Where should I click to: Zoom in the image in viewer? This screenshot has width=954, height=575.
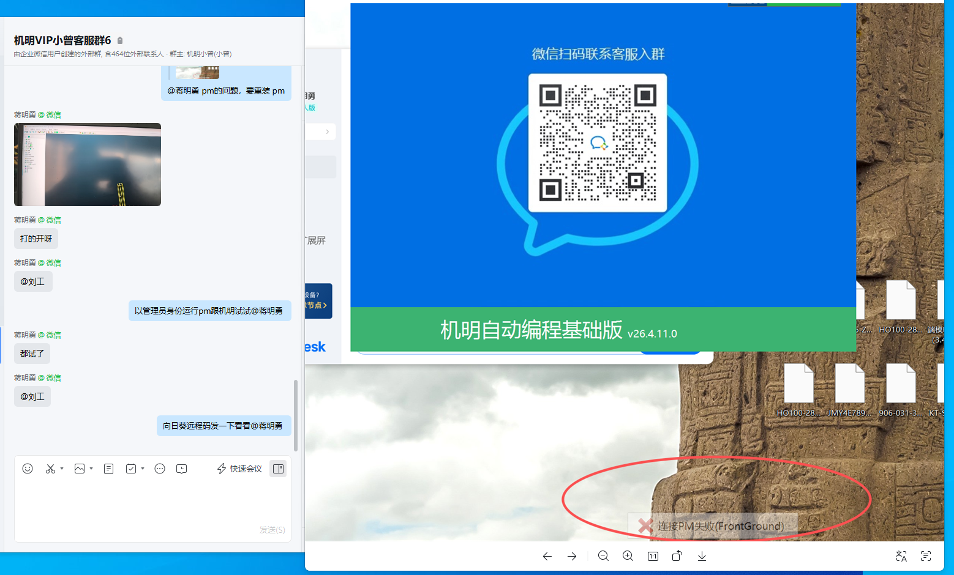(628, 556)
